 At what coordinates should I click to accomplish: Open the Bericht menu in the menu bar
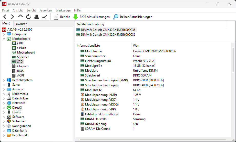coord(31,10)
